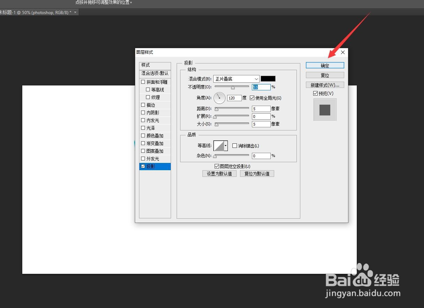
Task: Enable the 光泽 checkbox
Action: pyautogui.click(x=143, y=128)
